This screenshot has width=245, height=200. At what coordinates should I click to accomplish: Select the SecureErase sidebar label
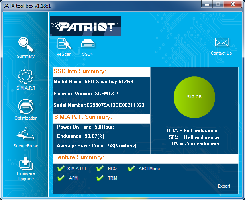click(26, 146)
